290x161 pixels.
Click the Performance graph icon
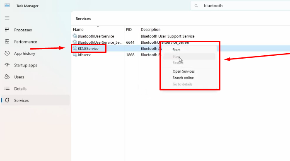(x=7, y=41)
